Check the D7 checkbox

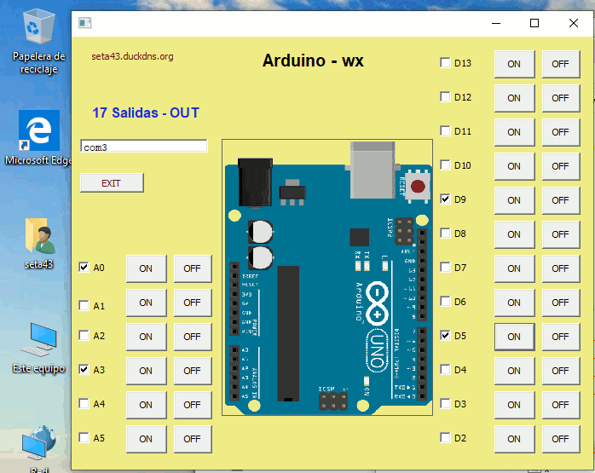coord(445,268)
